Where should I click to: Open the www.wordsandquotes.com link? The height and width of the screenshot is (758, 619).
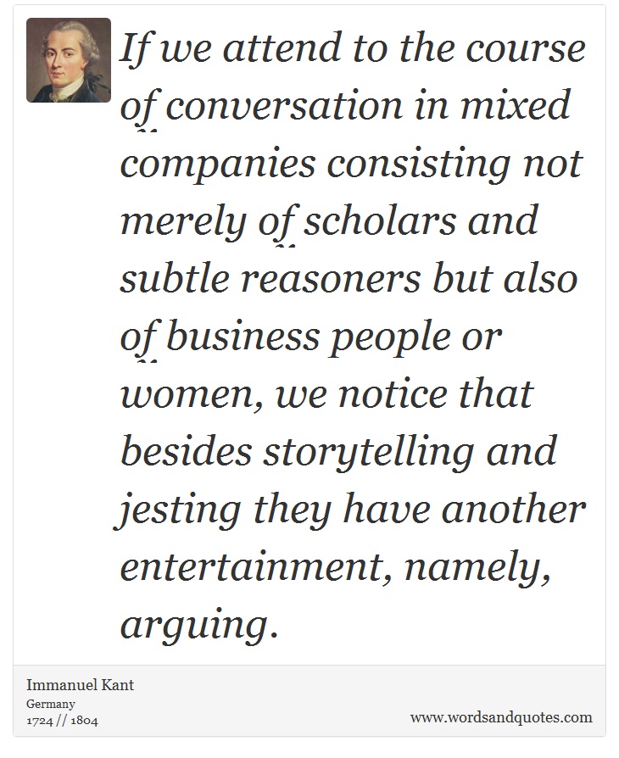(501, 717)
